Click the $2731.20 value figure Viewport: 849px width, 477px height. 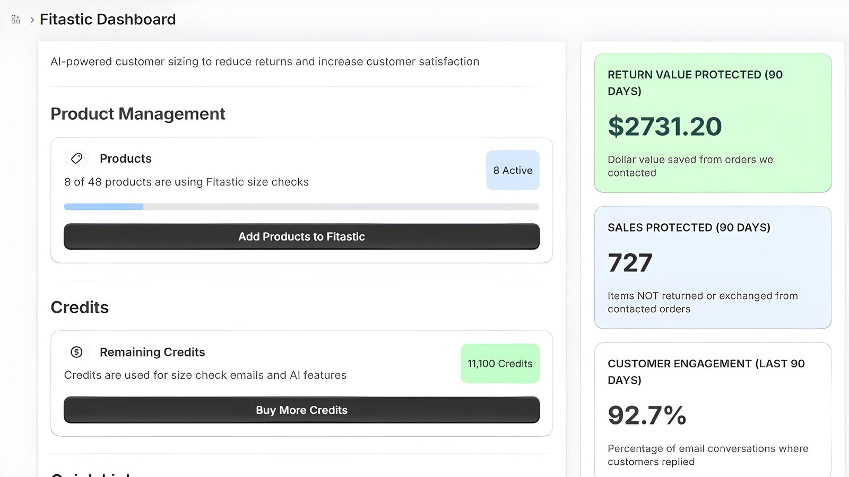pyautogui.click(x=665, y=127)
